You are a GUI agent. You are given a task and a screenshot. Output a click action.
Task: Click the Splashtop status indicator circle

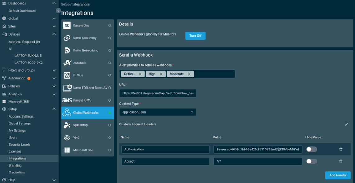click(110, 125)
